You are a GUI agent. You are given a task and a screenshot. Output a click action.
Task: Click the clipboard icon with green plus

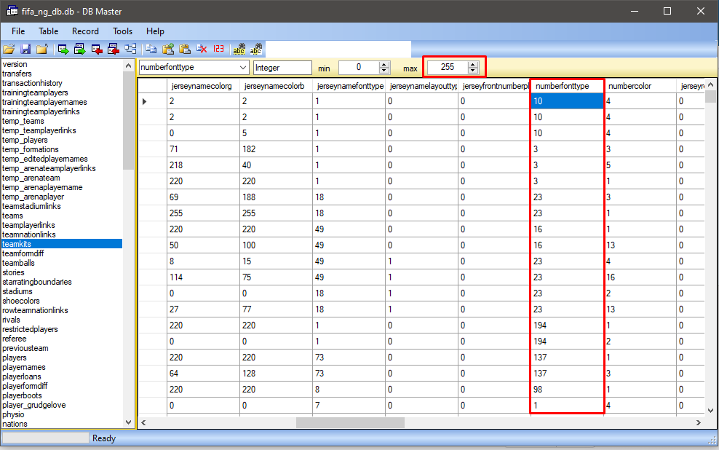point(168,49)
